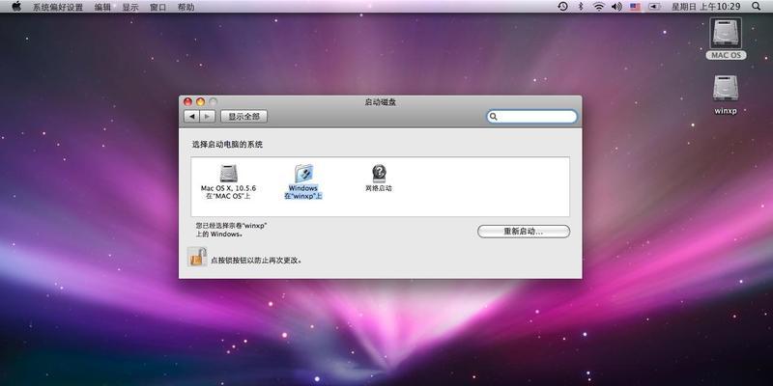Close the 启动磁盘 window
773x386 pixels.
coord(187,102)
